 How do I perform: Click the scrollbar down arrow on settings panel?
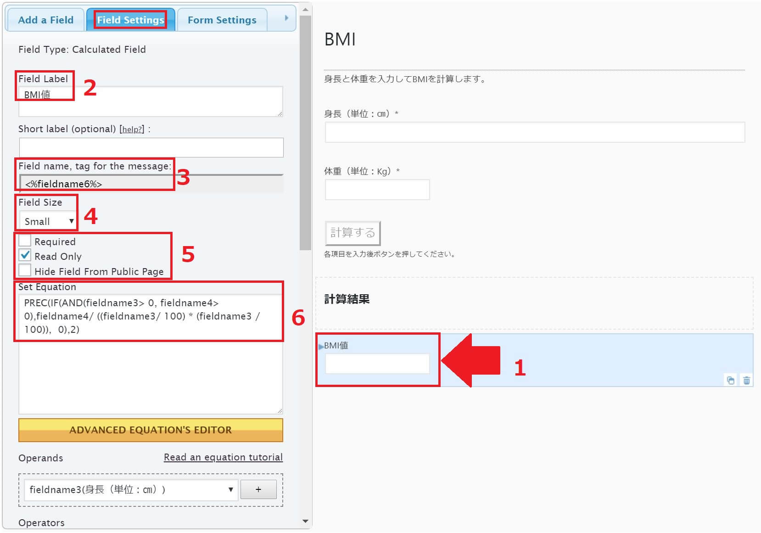[304, 521]
